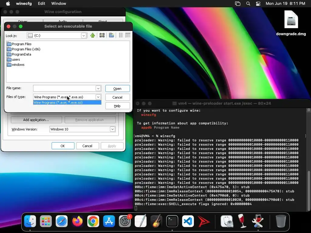Focus the File name input field
The image size is (311, 233).
(64, 88)
